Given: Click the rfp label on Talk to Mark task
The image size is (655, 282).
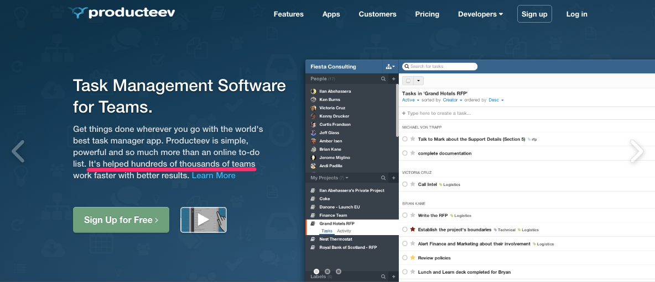Looking at the screenshot, I should pyautogui.click(x=532, y=140).
